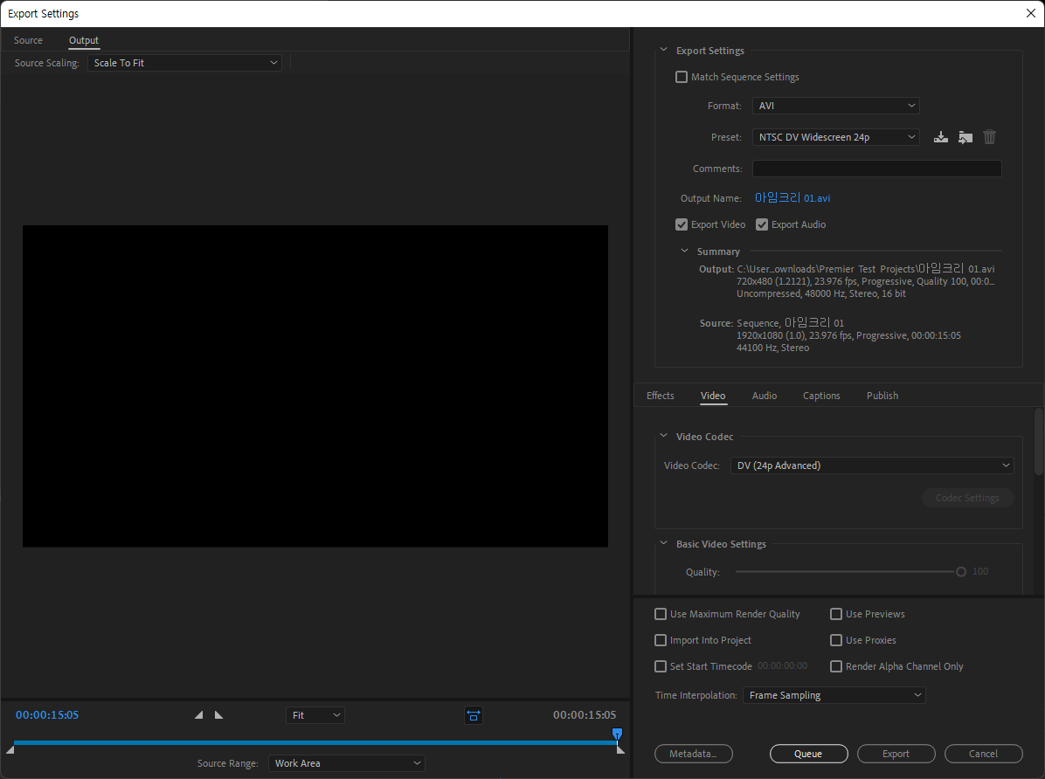This screenshot has width=1045, height=779.
Task: Toggle Set Start Timecode checkbox
Action: (661, 666)
